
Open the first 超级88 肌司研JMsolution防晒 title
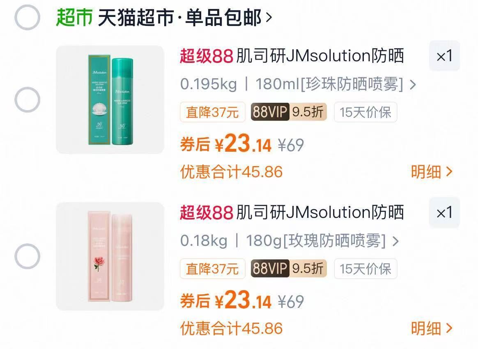click(x=292, y=56)
